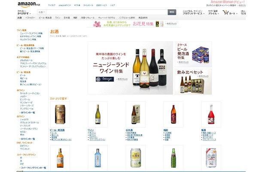Open the ニュージーランドワイン特集 hero banner
The width and height of the screenshot is (262, 172).
(x=130, y=68)
